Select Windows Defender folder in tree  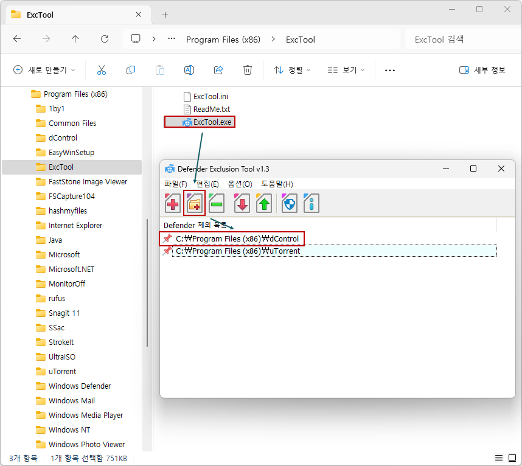(72, 386)
